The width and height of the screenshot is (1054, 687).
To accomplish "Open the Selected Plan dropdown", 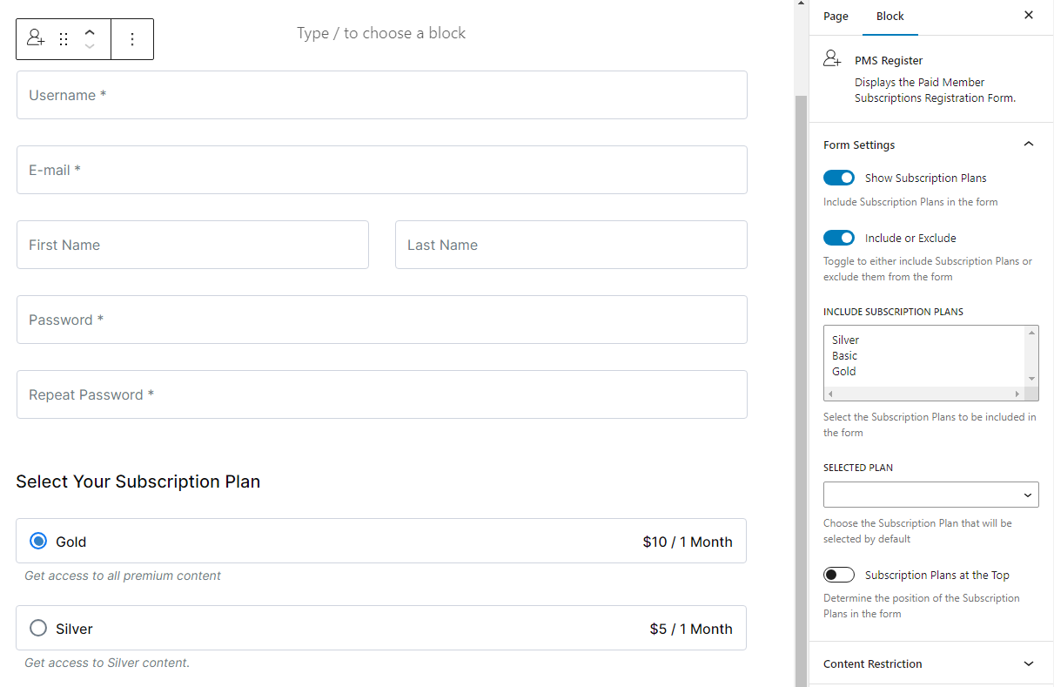I will 930,495.
